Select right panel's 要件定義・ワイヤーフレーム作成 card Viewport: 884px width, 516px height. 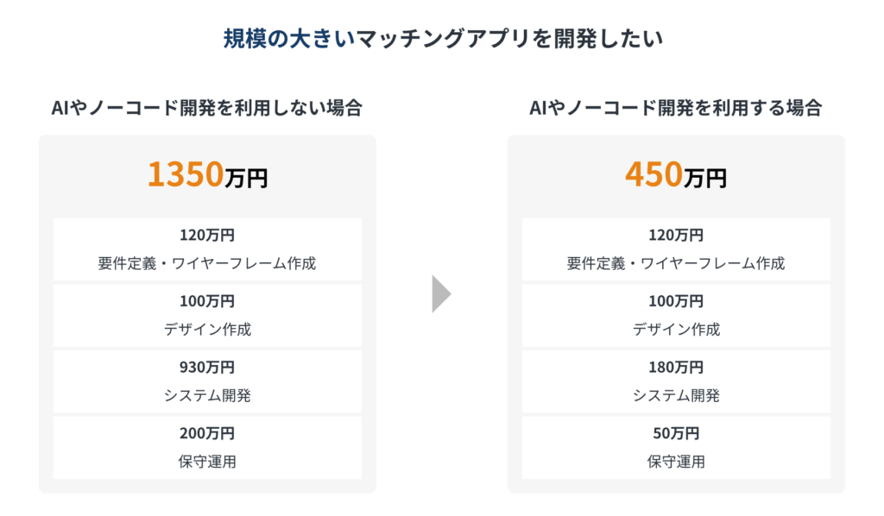tap(676, 249)
